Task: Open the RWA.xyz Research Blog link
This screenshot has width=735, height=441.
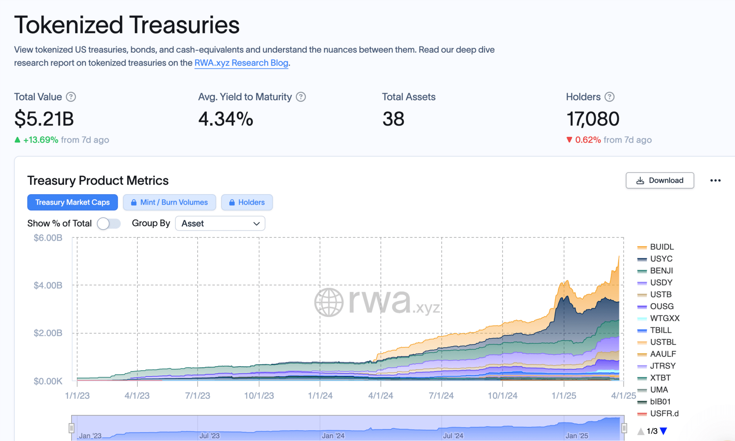Action: (x=241, y=63)
